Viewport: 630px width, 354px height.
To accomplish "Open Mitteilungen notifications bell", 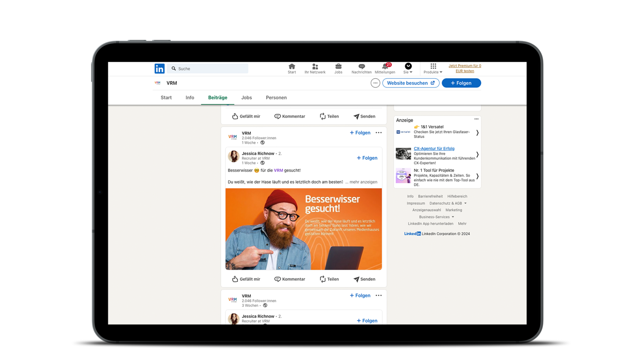I will point(385,69).
